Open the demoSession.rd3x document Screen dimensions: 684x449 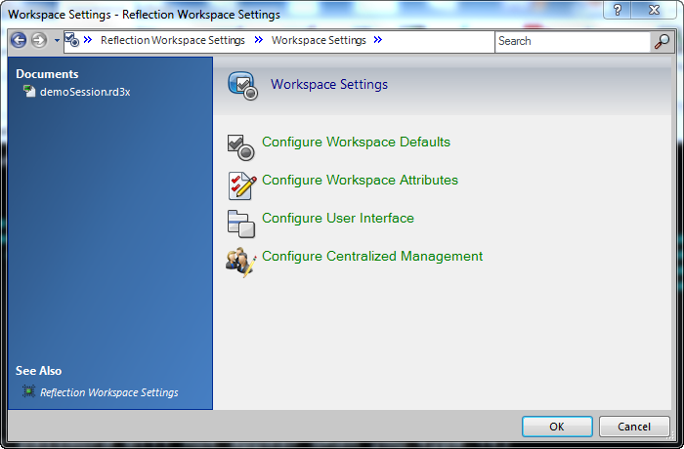[x=85, y=92]
